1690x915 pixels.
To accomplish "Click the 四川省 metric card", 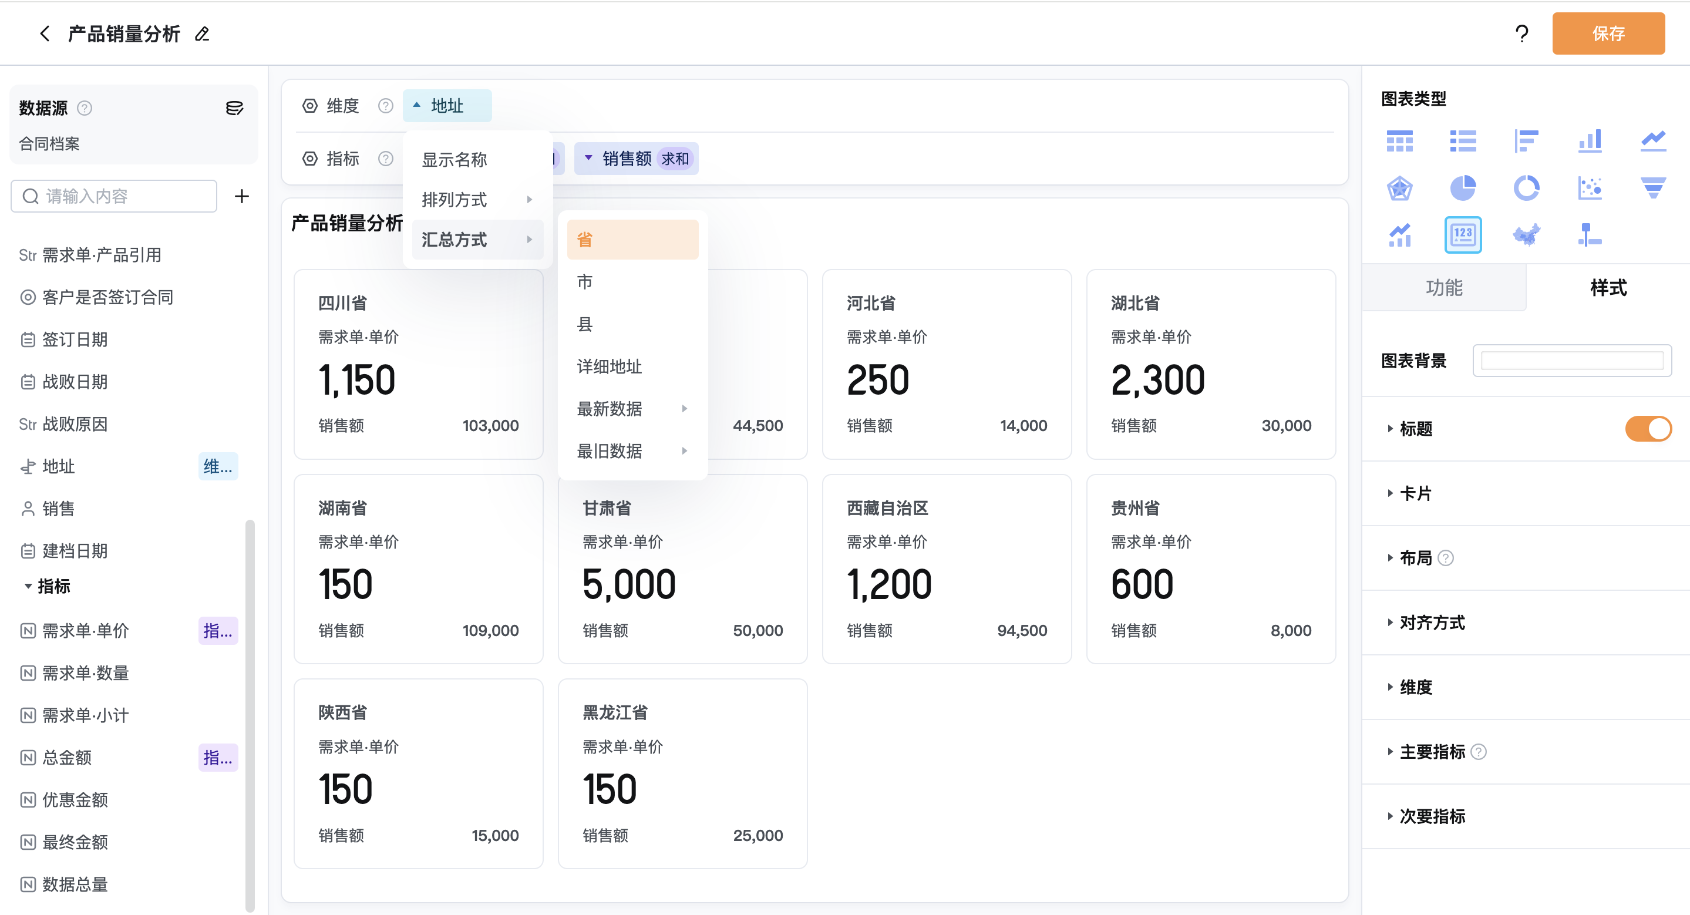I will click(x=419, y=364).
